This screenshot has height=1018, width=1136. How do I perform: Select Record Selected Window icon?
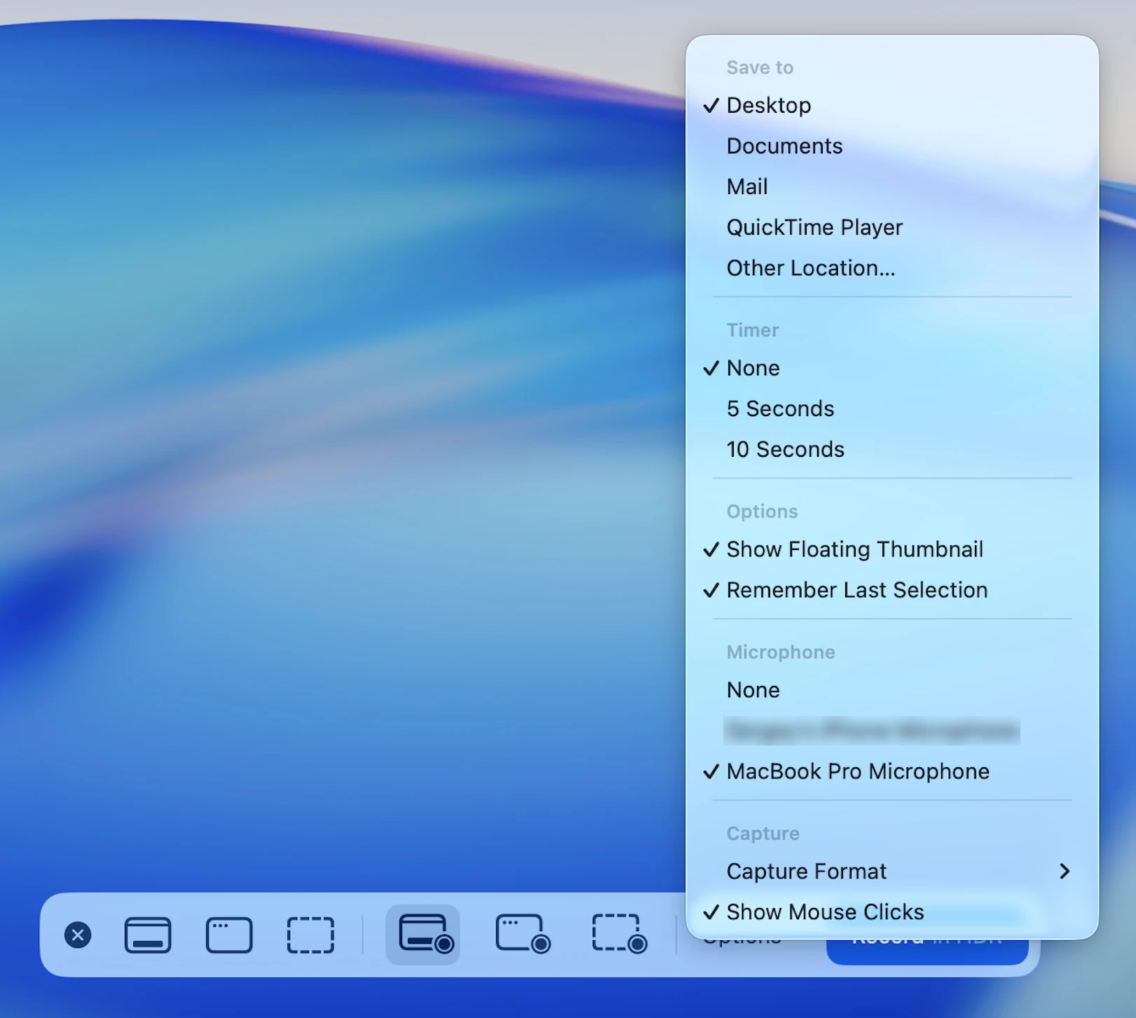pos(523,935)
